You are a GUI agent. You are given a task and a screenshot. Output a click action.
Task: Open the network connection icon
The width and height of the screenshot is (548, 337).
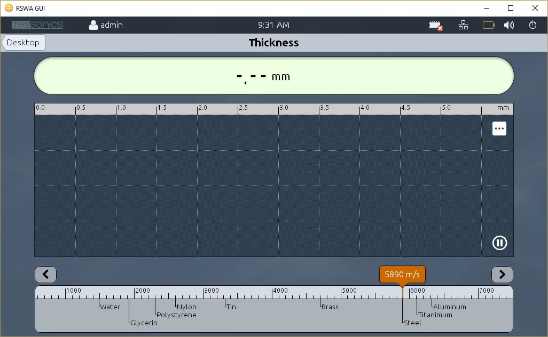click(463, 25)
